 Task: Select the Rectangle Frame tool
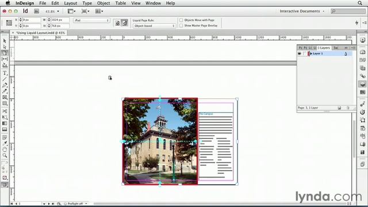[5, 97]
